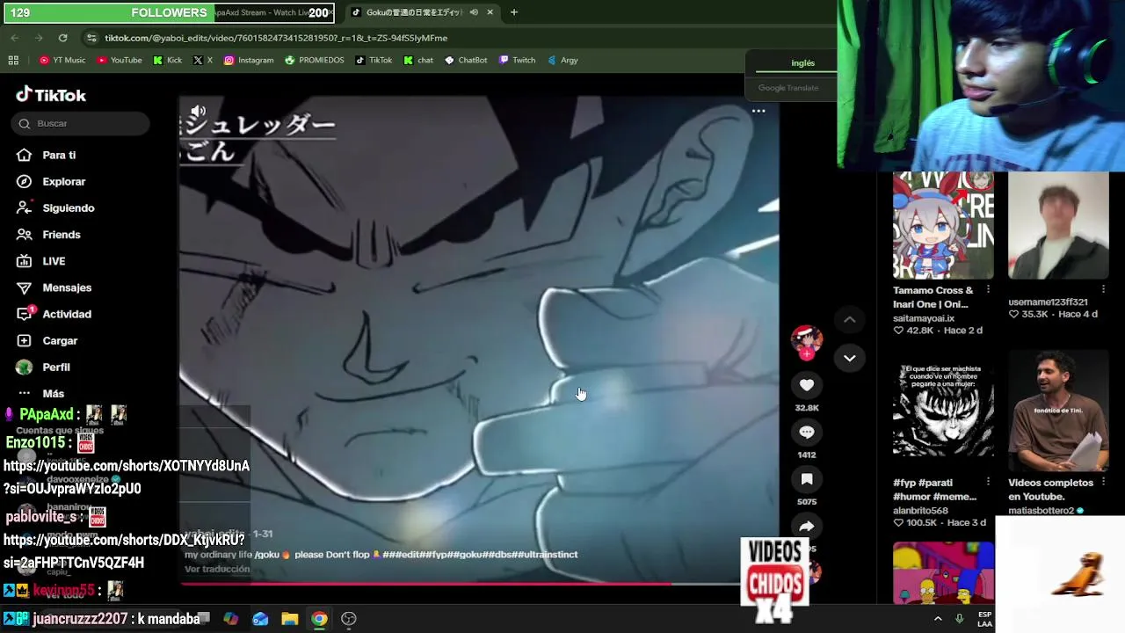Screen dimensions: 1125x633
Task: Open Mensajes in sidebar
Action: (66, 287)
